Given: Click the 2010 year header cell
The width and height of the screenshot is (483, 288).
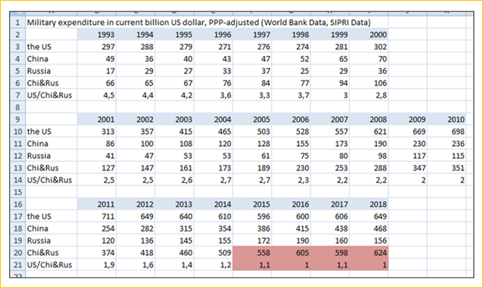Looking at the screenshot, I should tap(447, 119).
